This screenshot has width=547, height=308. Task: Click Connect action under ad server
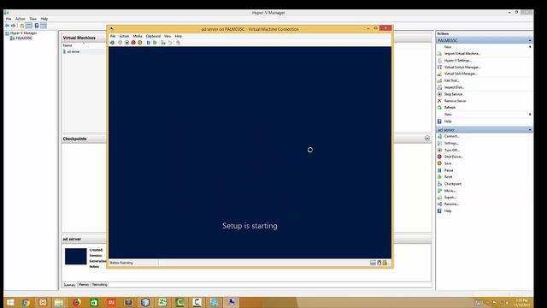(x=452, y=136)
